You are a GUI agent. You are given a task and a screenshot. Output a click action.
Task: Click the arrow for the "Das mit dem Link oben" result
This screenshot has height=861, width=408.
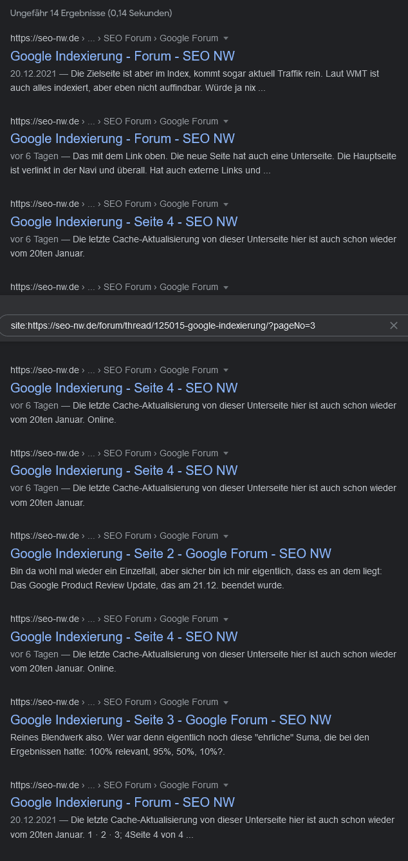click(226, 122)
